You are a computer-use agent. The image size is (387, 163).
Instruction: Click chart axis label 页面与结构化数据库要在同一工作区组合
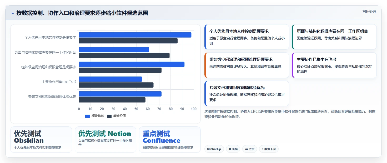pyautogui.click(x=45, y=52)
